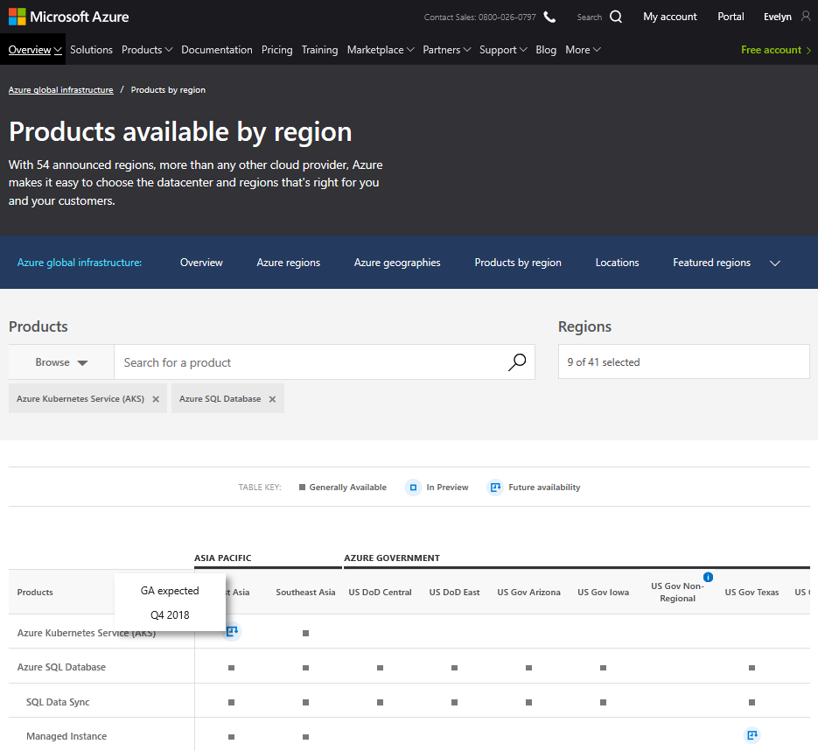The image size is (818, 751).
Task: Click the US Gov Iowa column header
Action: (x=603, y=593)
